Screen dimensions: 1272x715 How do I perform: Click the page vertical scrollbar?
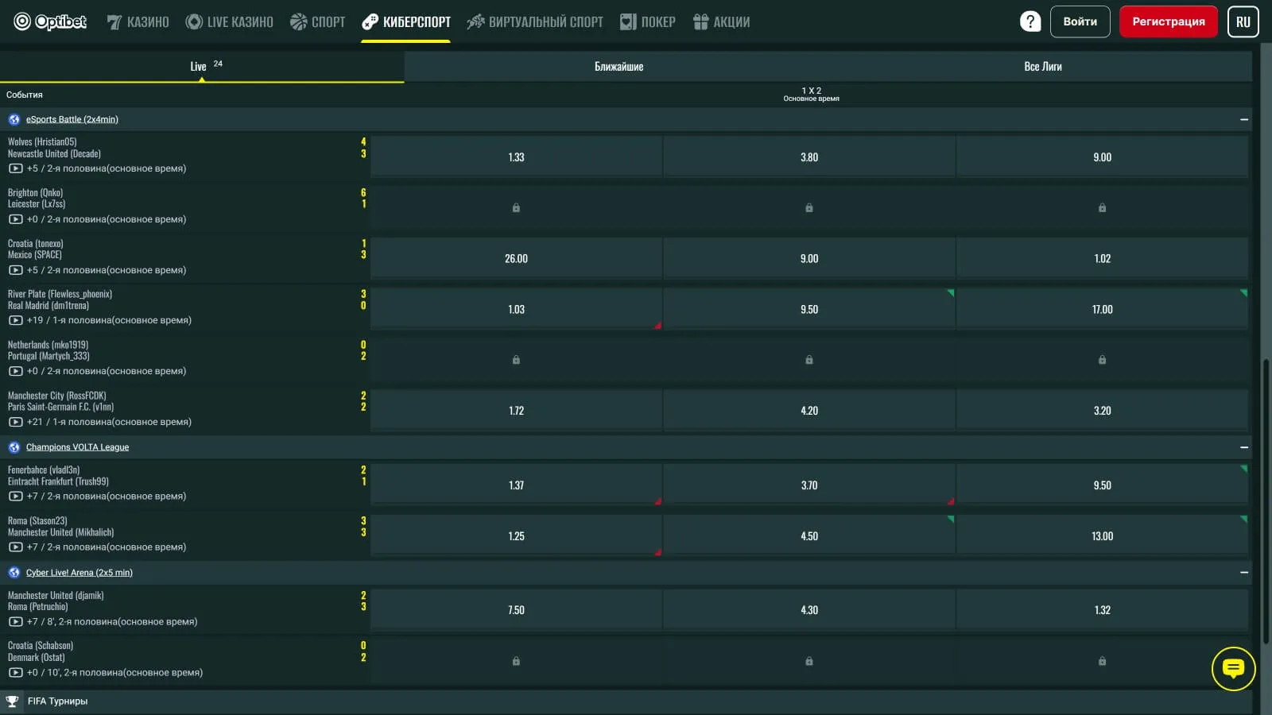tap(1266, 500)
